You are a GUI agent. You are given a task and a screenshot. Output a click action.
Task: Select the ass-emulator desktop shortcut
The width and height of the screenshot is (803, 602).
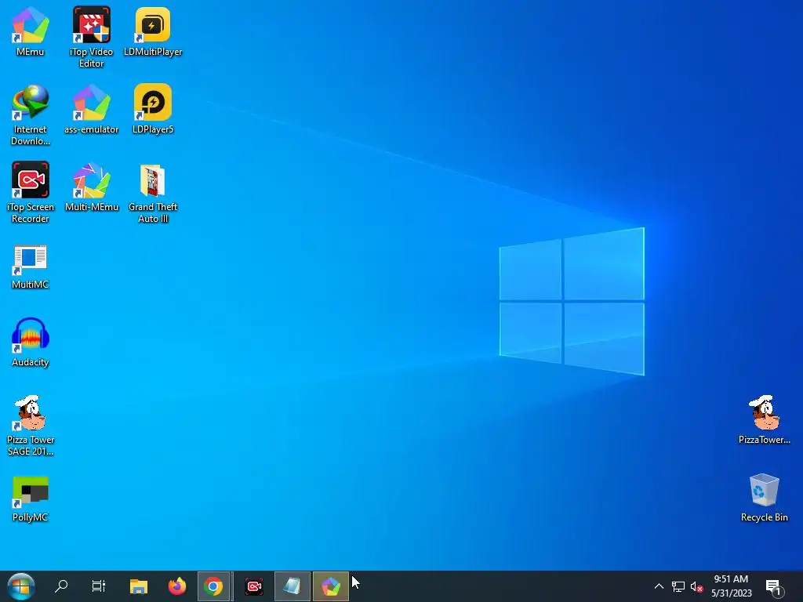(91, 110)
